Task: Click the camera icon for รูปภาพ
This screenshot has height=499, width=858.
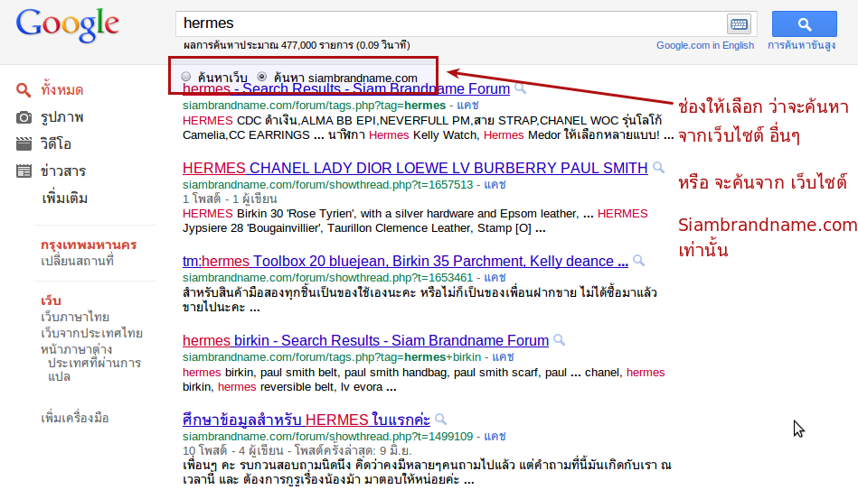Action: click(24, 117)
